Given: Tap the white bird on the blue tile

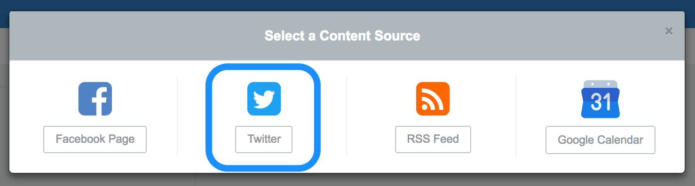Looking at the screenshot, I should tap(264, 99).
